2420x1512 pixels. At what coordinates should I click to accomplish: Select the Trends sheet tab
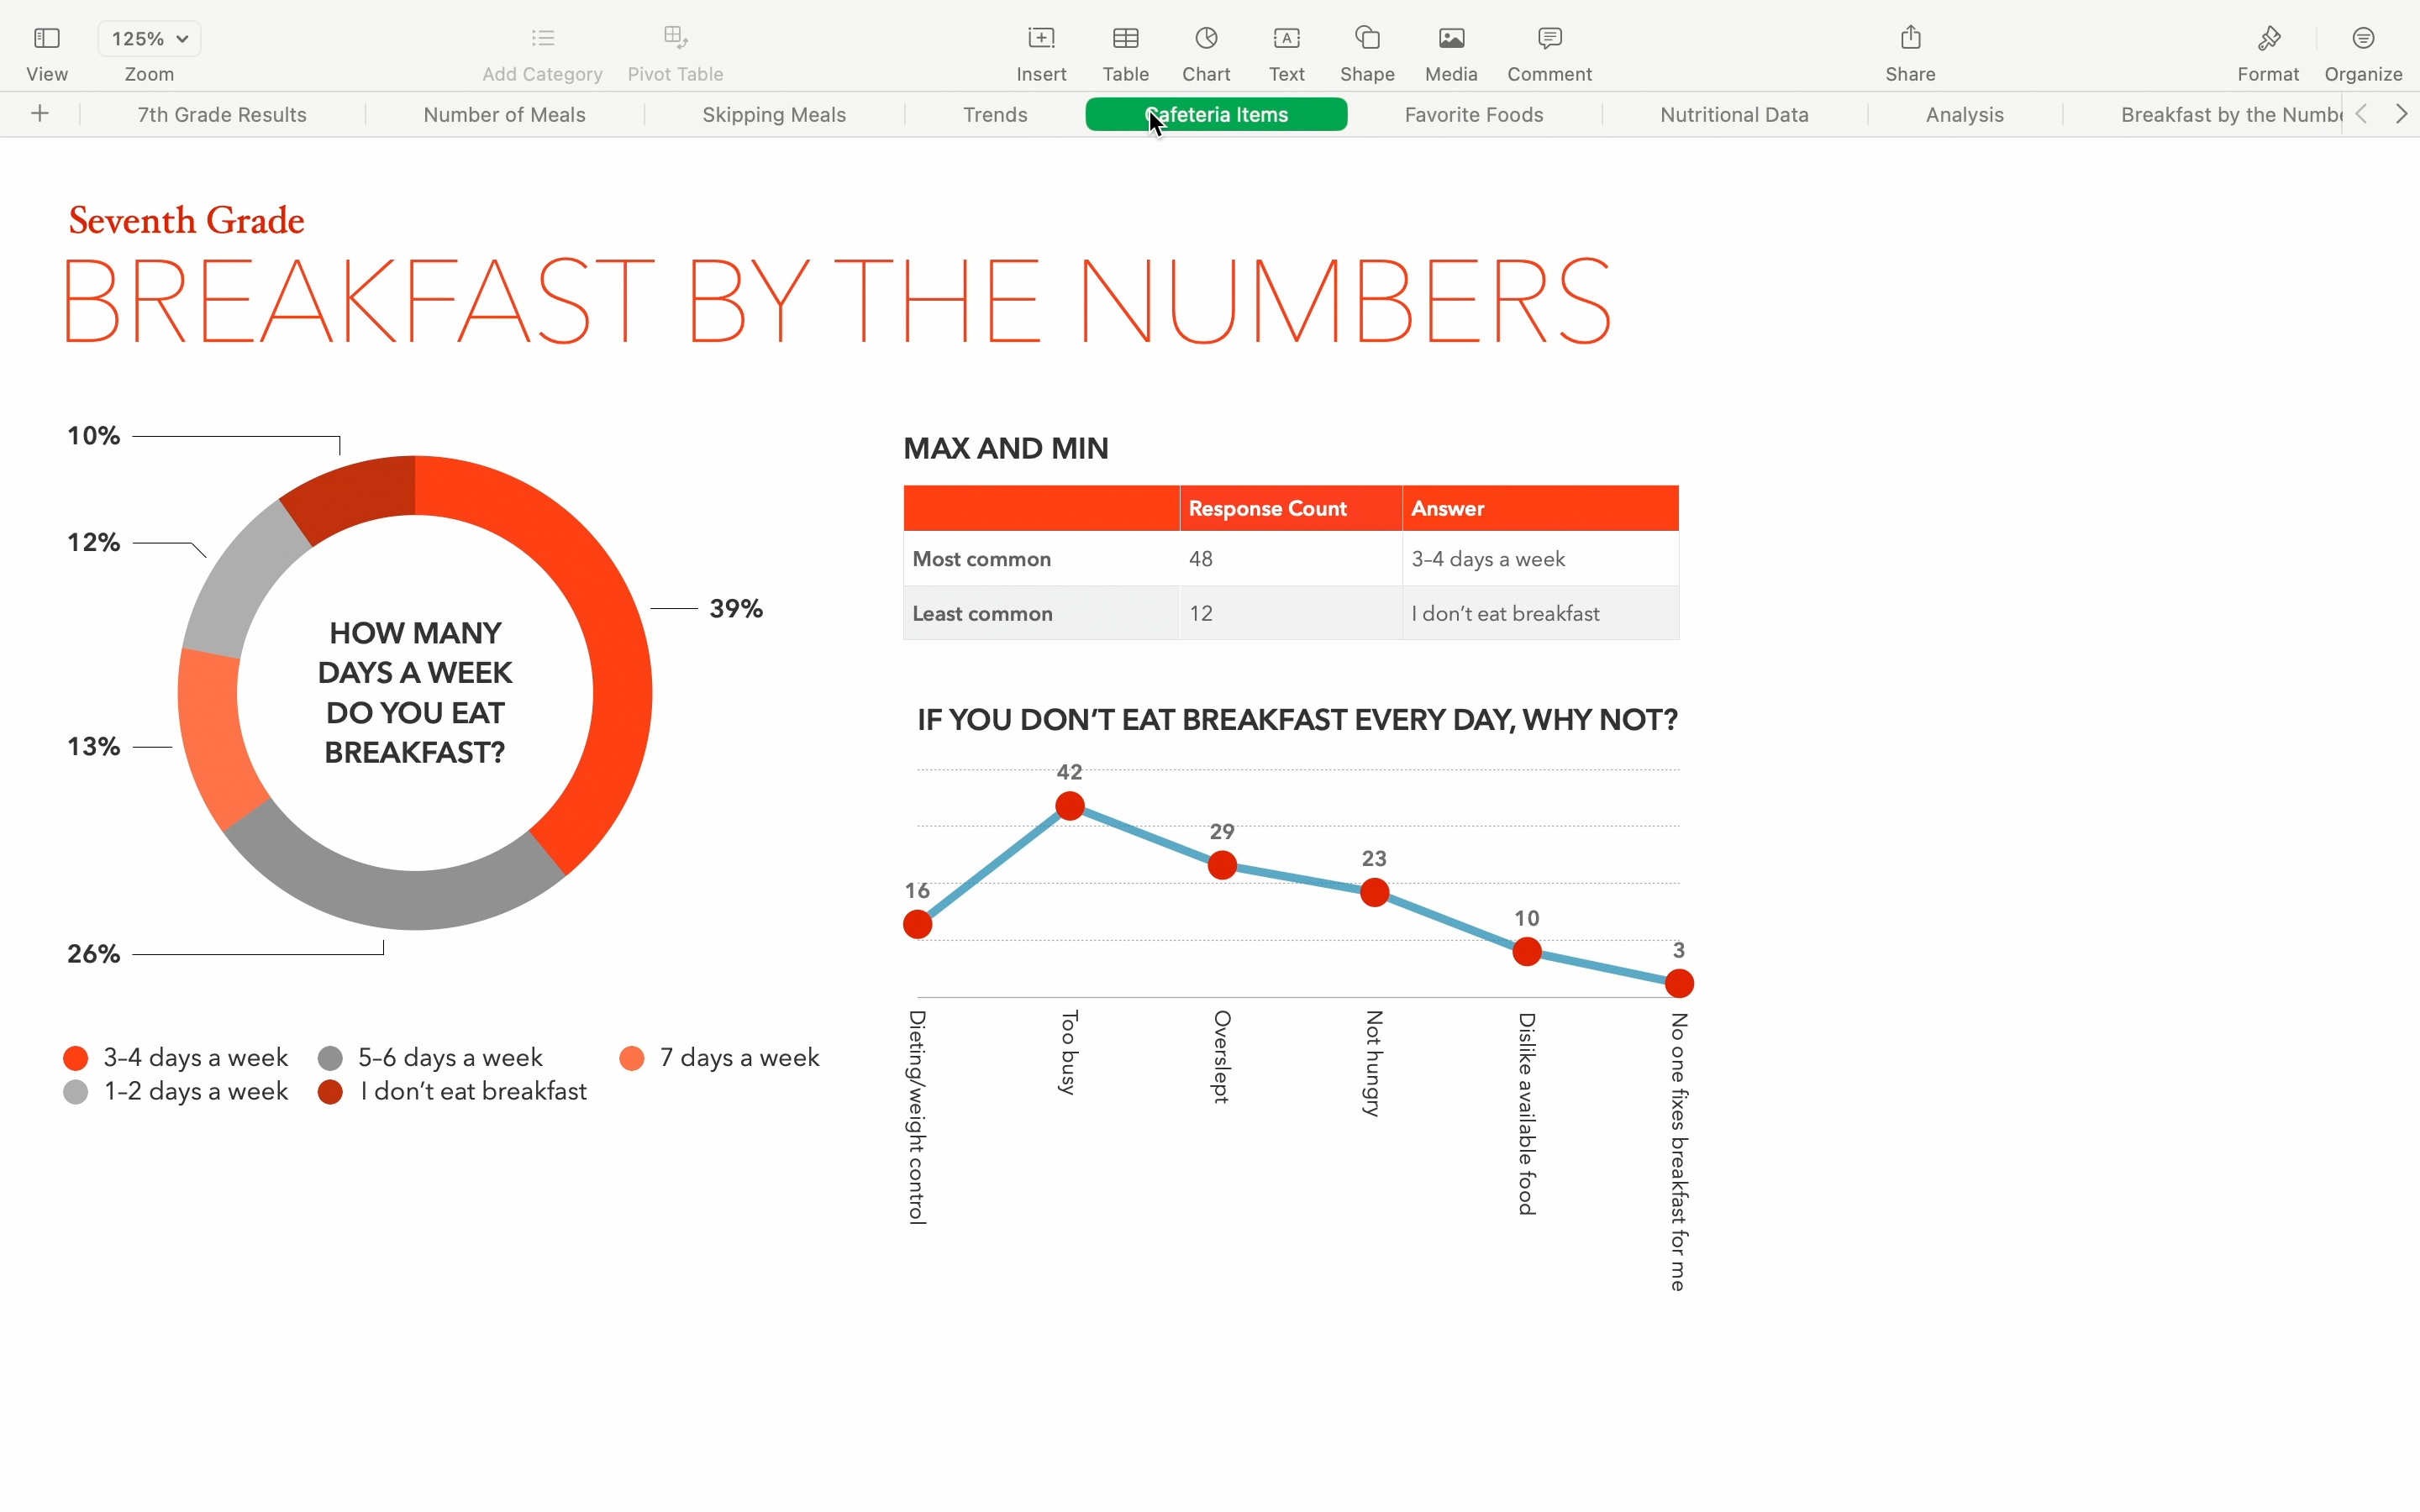995,115
